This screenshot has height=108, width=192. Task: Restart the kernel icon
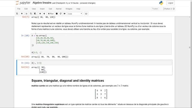tap(61, 14)
